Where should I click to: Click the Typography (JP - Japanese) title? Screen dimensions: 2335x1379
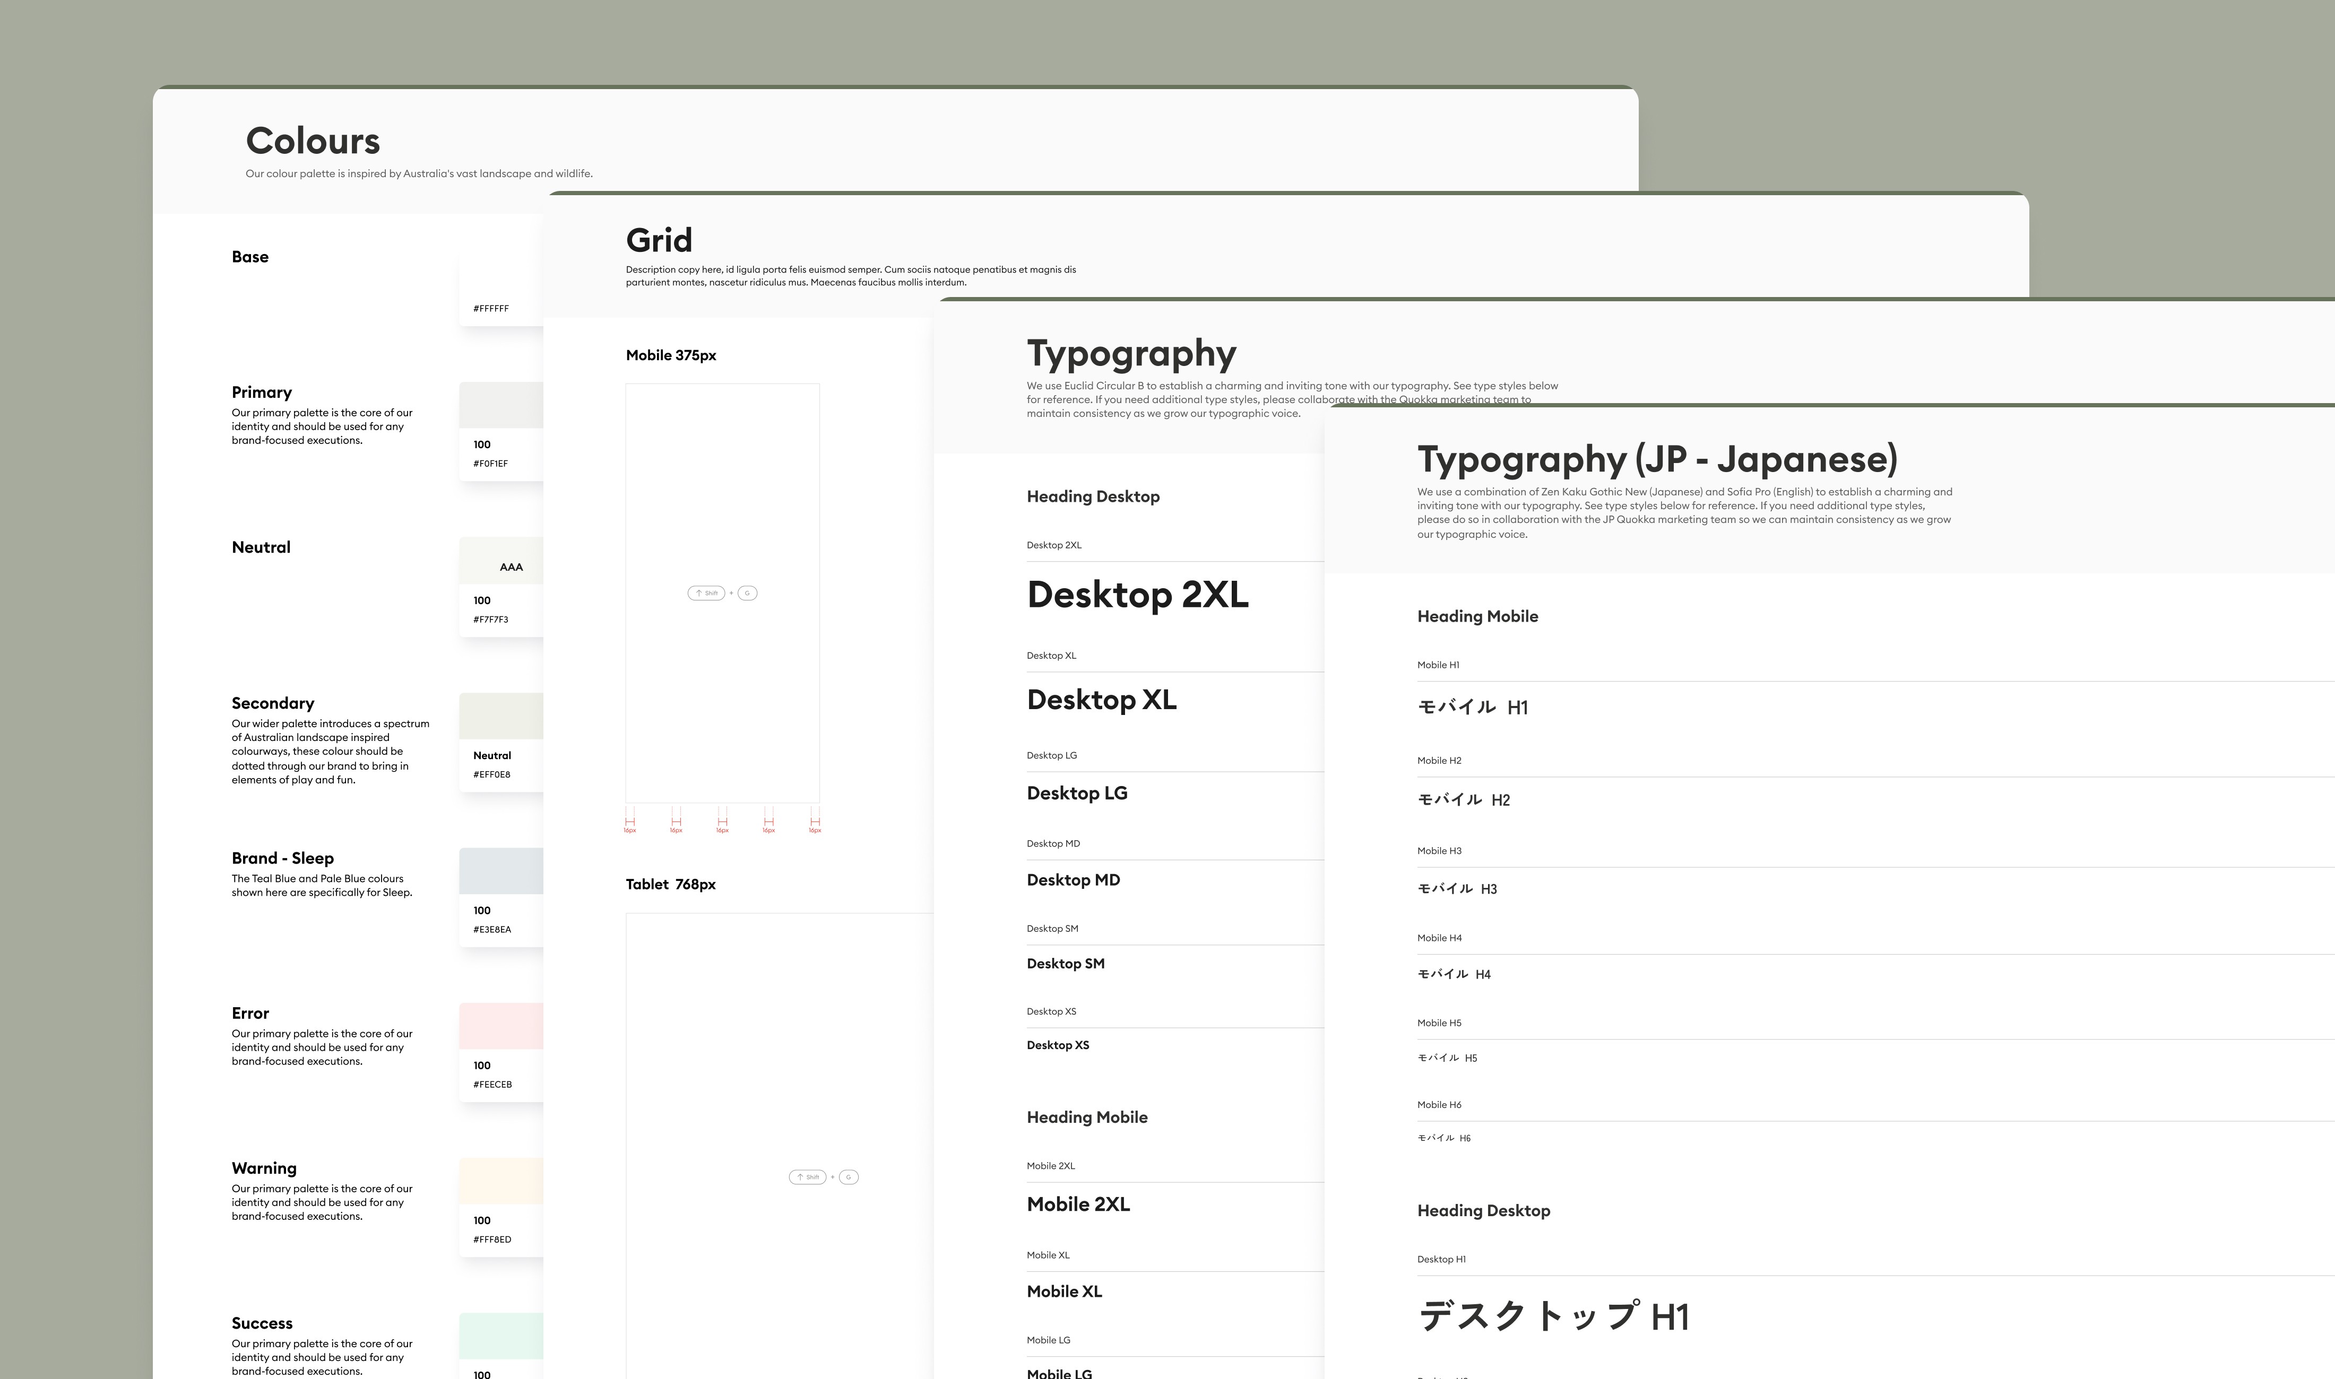tap(1657, 459)
